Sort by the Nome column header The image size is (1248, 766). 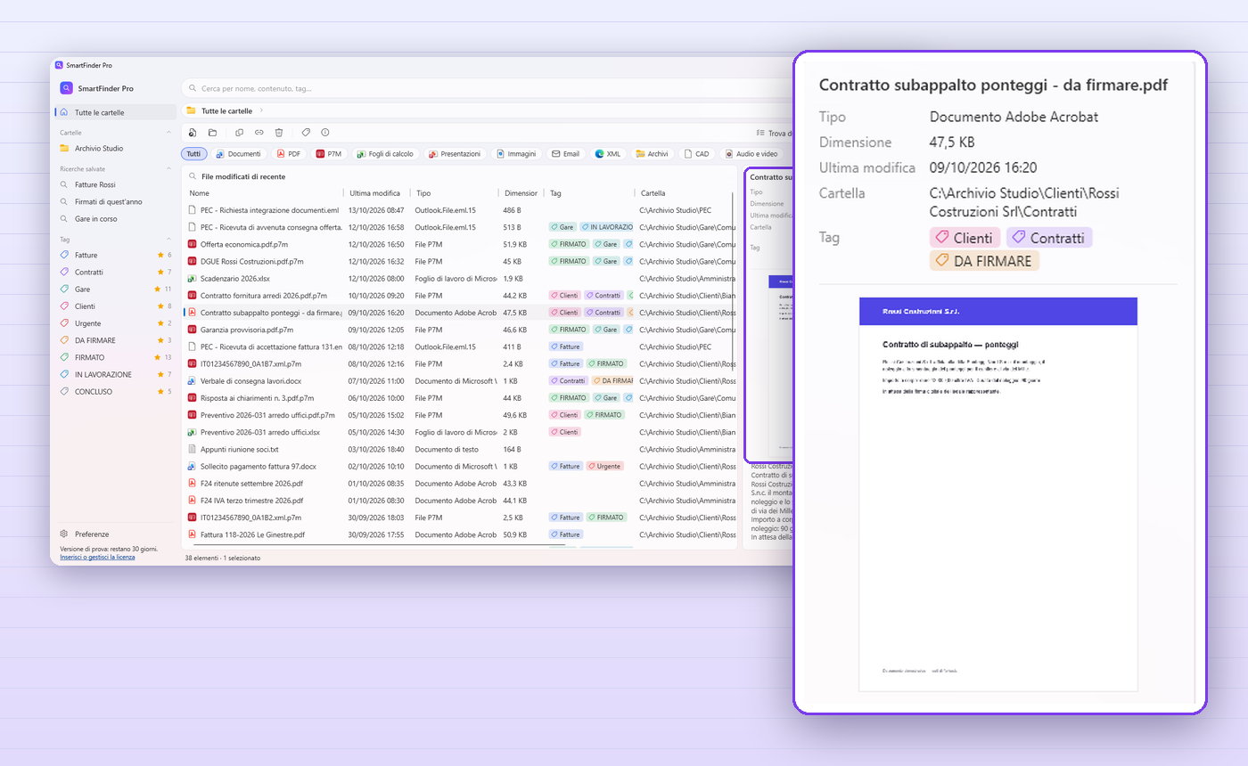pyautogui.click(x=264, y=192)
